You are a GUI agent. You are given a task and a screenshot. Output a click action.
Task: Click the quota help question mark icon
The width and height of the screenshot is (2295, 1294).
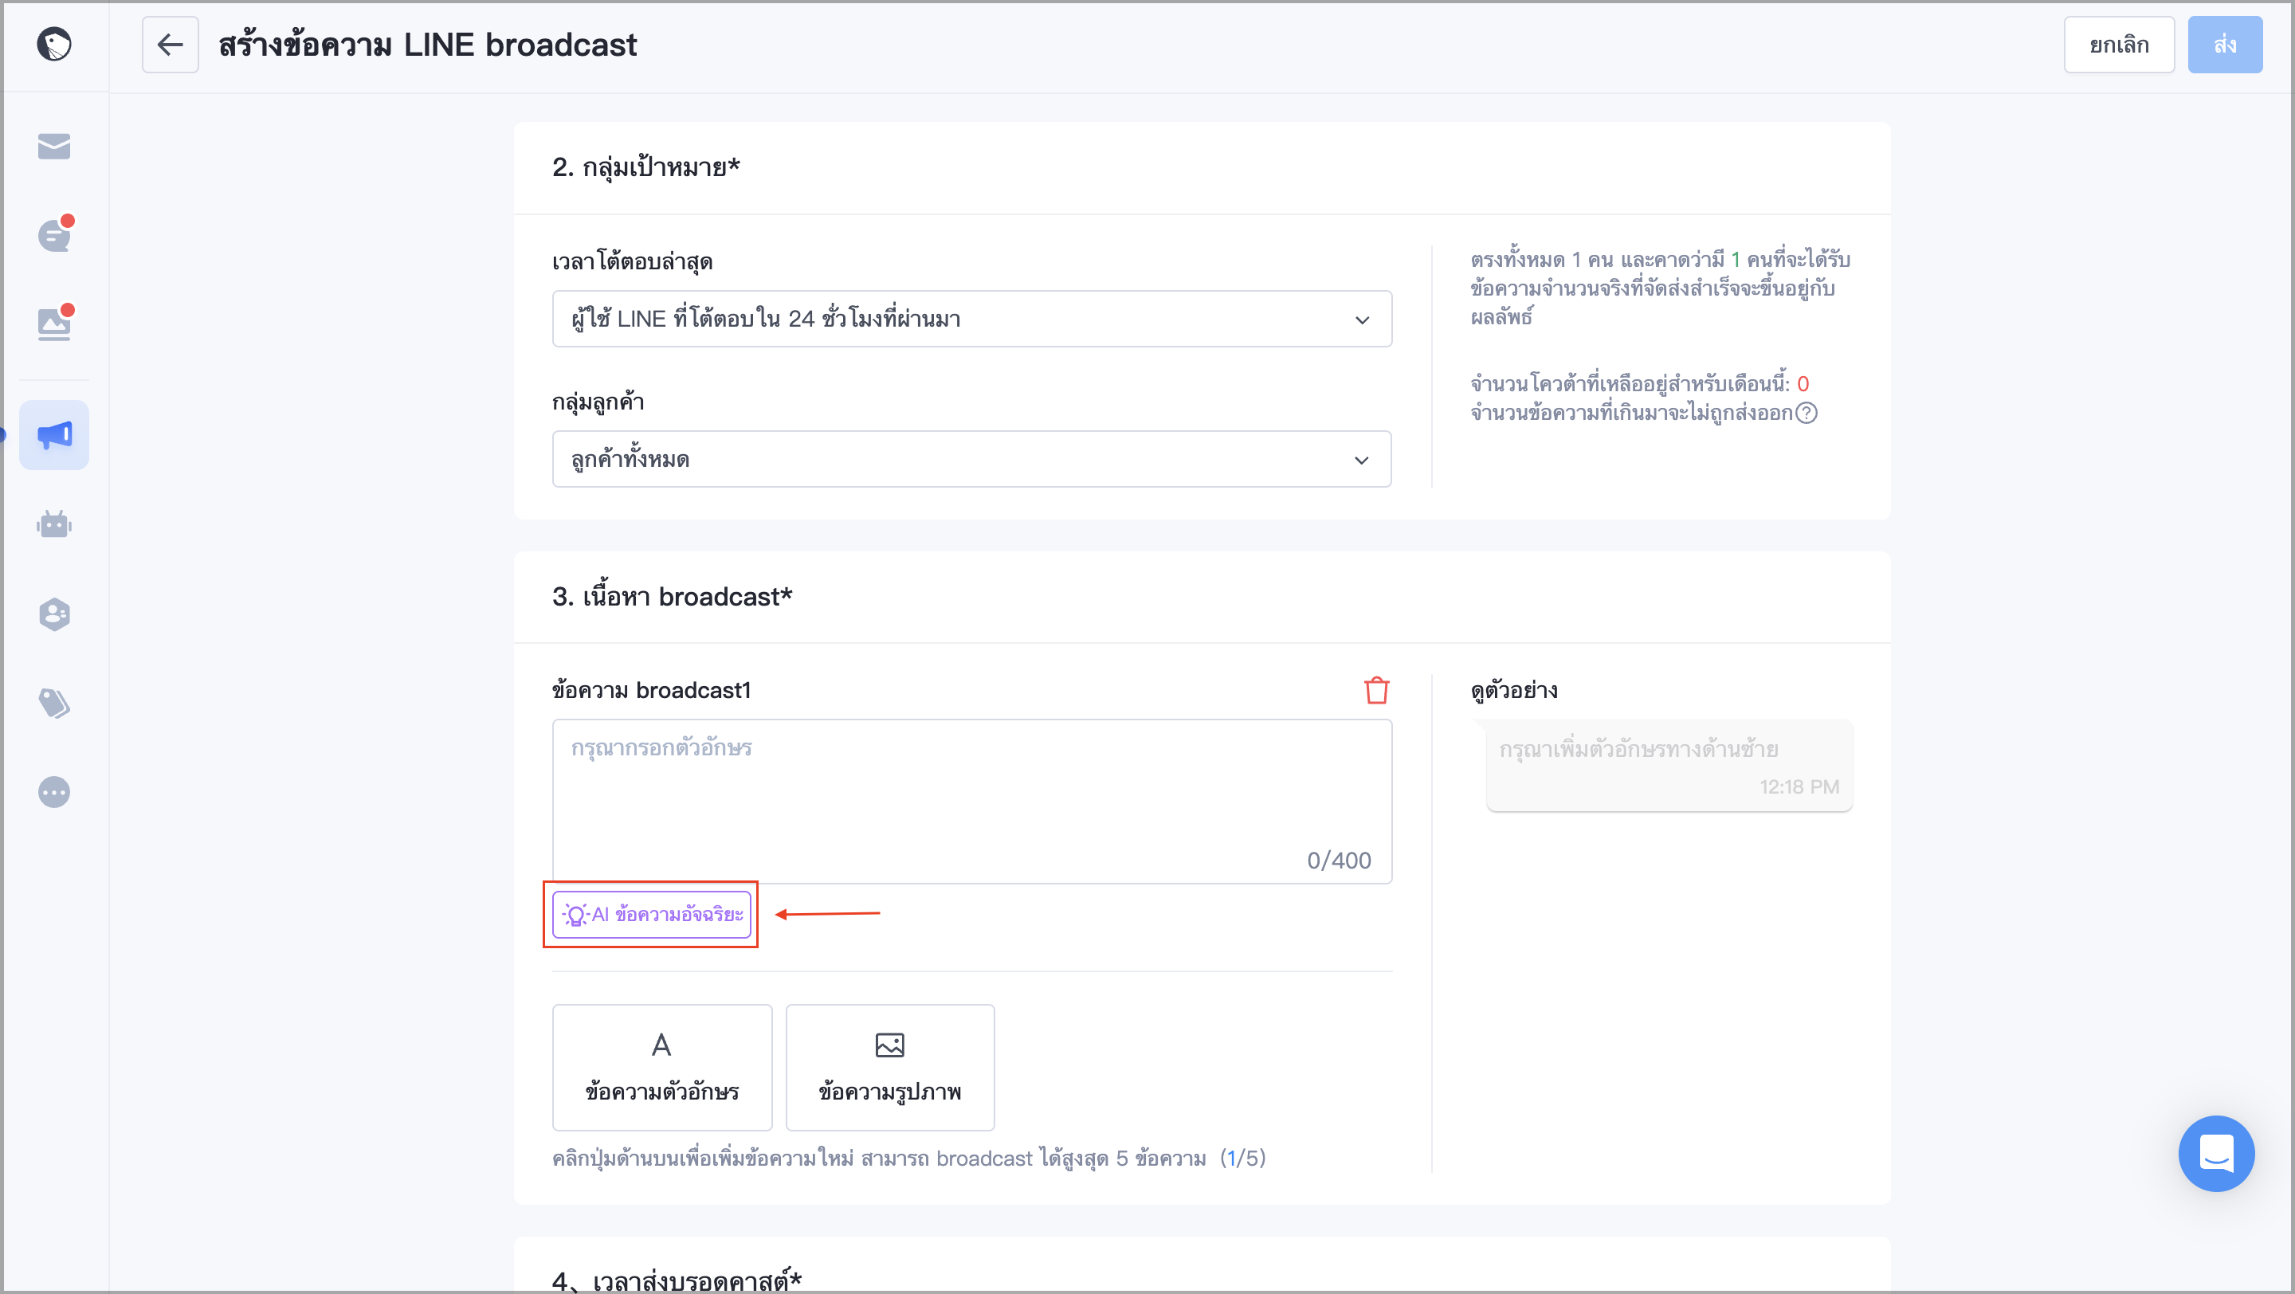(x=1806, y=414)
